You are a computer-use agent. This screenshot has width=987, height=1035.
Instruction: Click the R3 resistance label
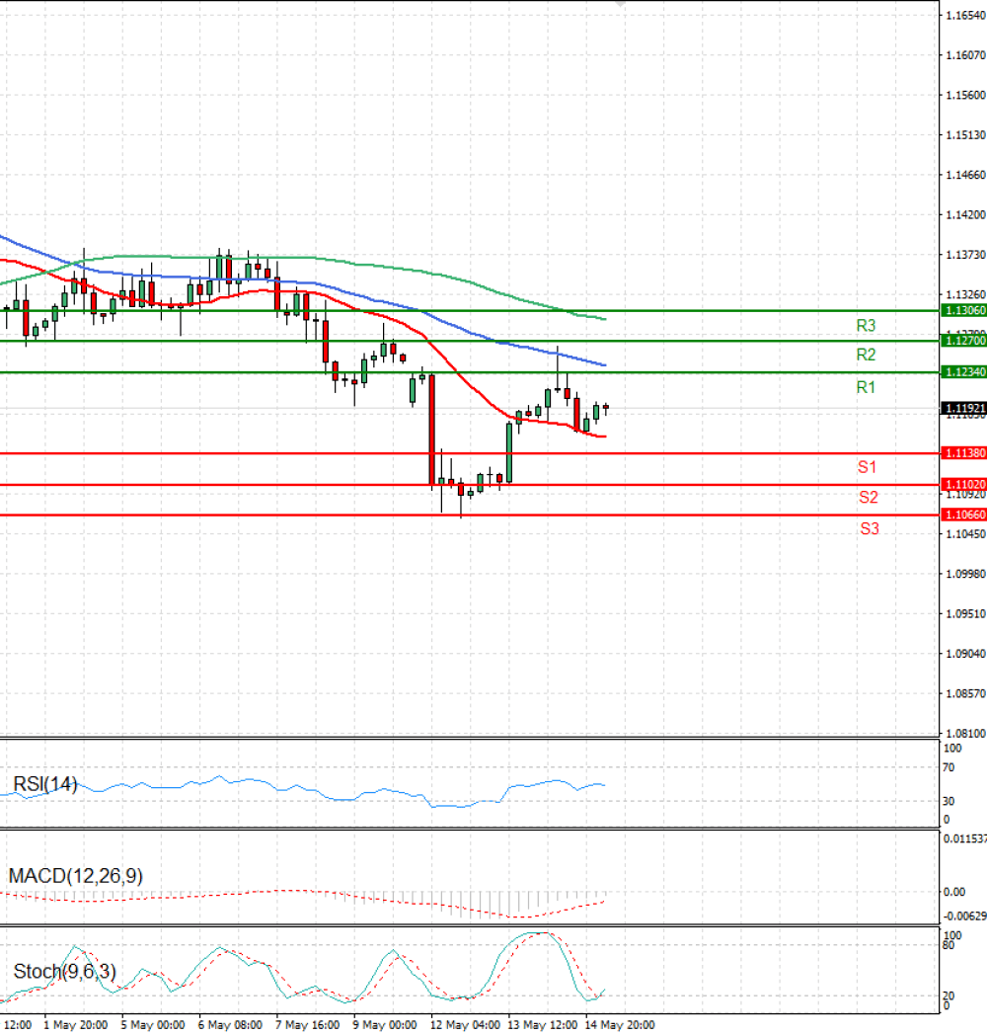click(x=866, y=326)
